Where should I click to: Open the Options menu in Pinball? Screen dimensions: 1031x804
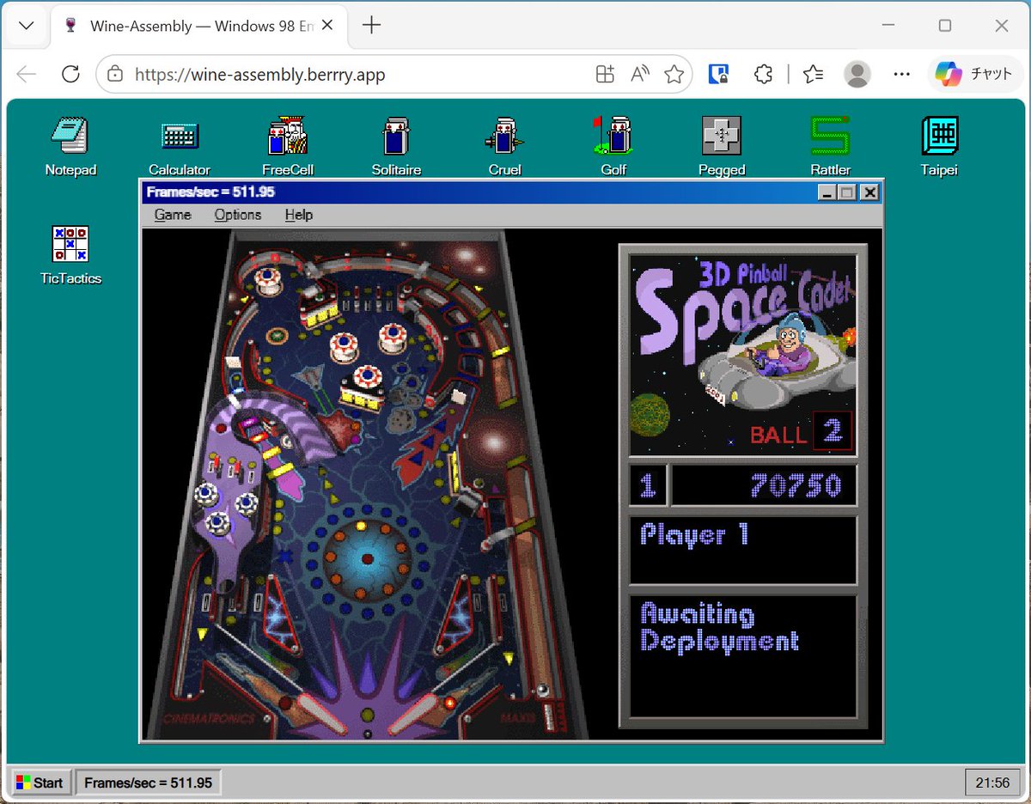pyautogui.click(x=238, y=215)
